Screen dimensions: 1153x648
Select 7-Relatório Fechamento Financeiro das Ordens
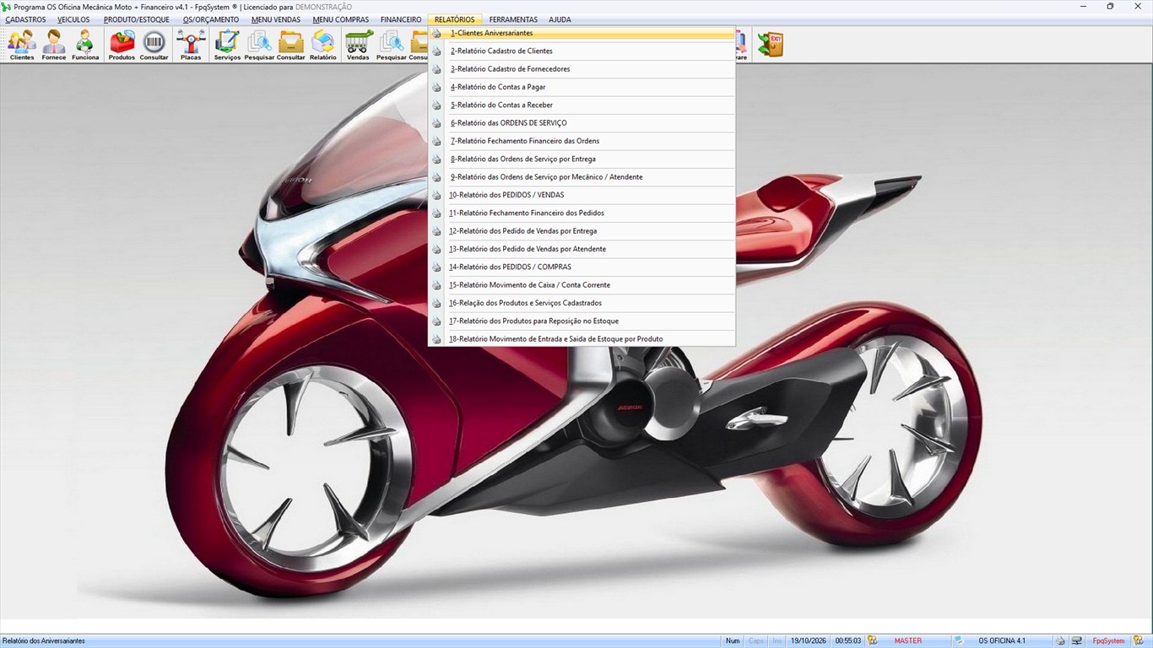point(582,141)
